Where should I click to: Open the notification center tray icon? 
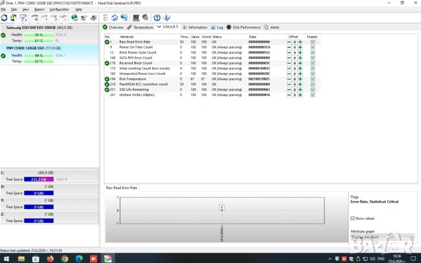[413, 258]
